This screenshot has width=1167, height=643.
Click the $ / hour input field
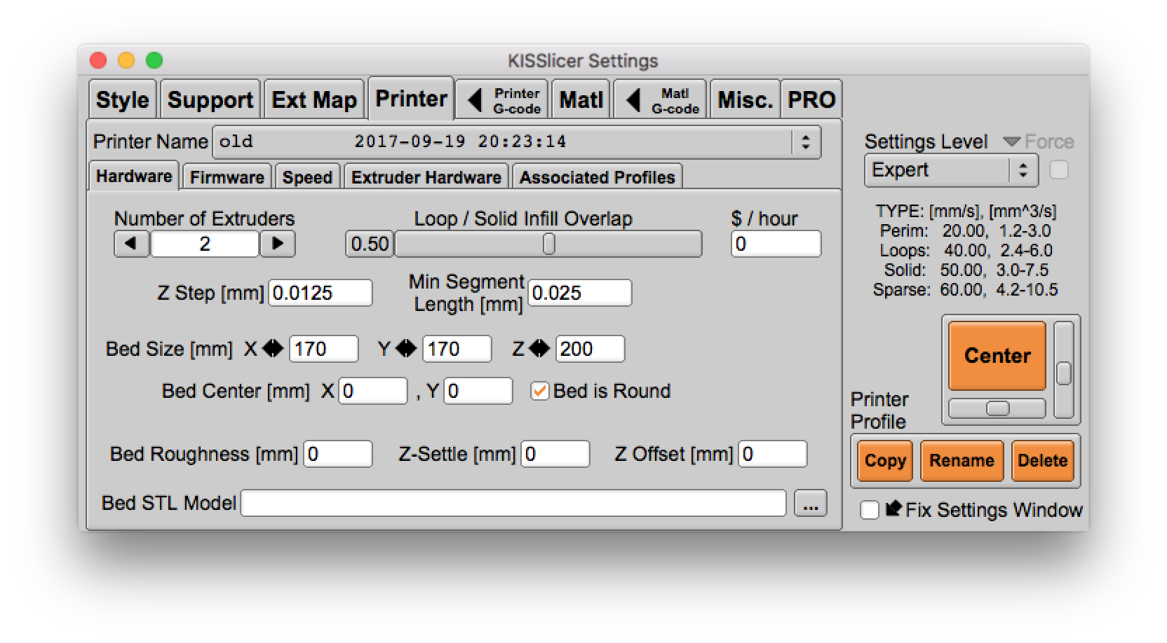[776, 244]
